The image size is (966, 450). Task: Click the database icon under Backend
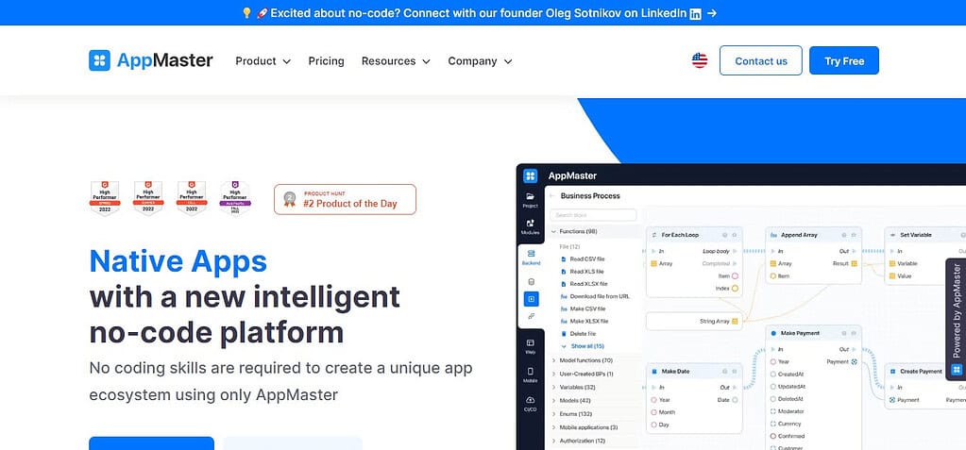click(x=531, y=281)
